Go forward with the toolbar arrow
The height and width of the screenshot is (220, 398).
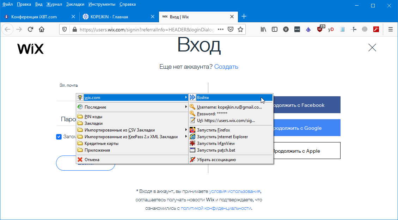coord(19,29)
